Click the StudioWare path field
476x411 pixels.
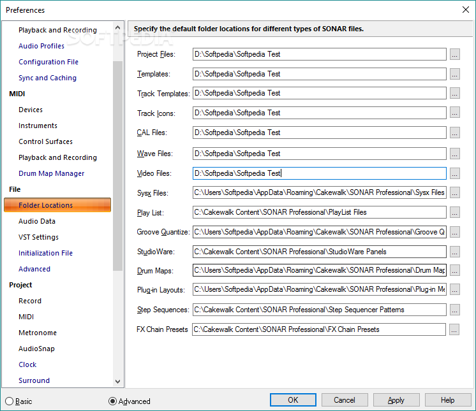click(320, 252)
